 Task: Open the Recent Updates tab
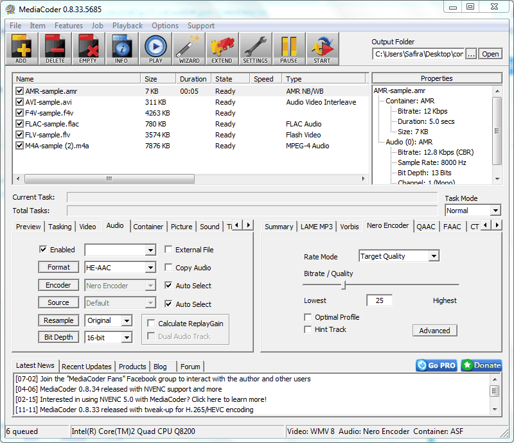click(x=87, y=367)
